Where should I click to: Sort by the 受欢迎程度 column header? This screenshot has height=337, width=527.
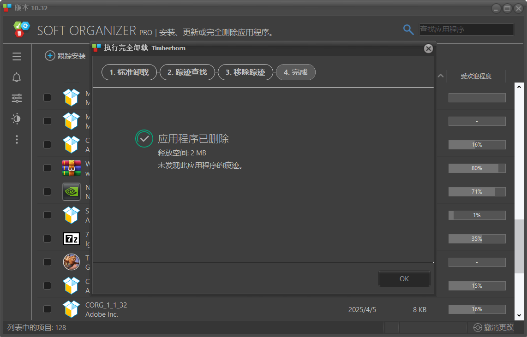(x=476, y=76)
